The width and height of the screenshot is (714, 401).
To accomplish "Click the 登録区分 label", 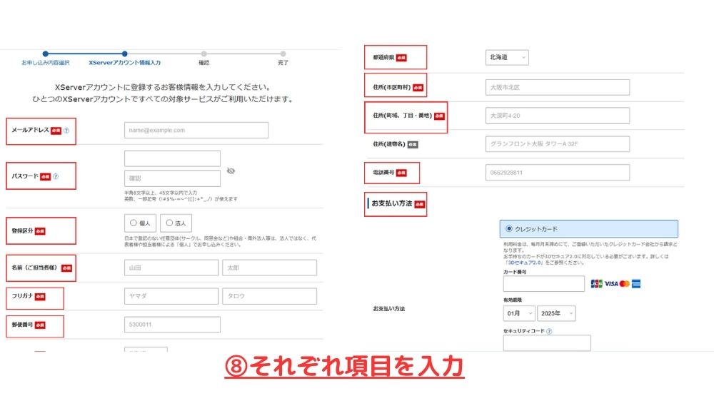I will [22, 230].
